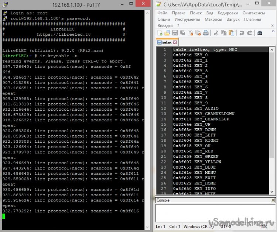Open the Файл menu
The height and width of the screenshot is (232, 277).
pos(163,13)
